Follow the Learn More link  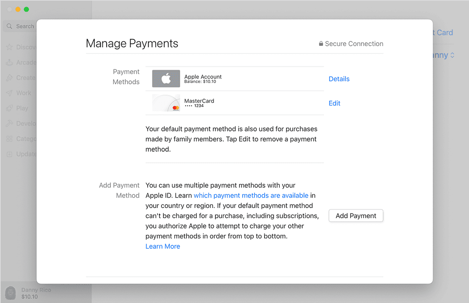click(x=163, y=246)
